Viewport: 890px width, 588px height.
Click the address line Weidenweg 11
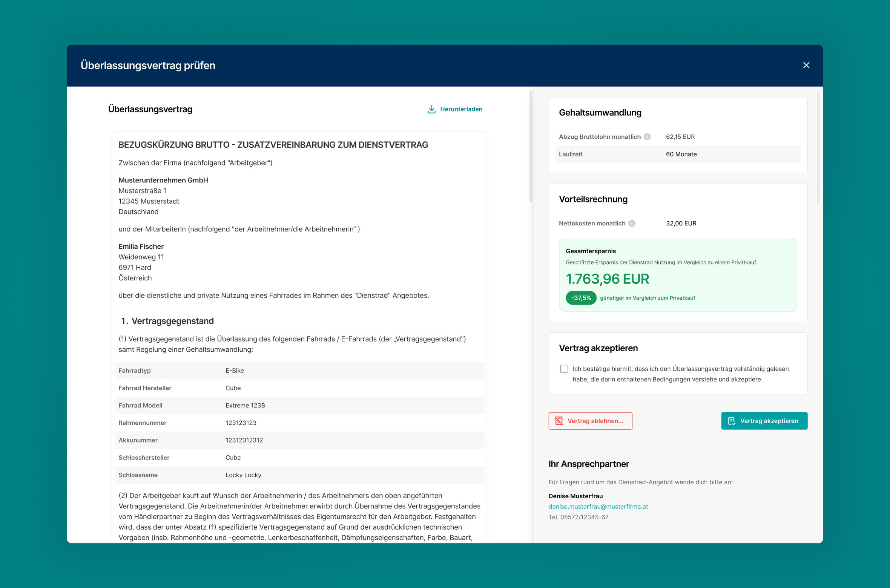(141, 257)
